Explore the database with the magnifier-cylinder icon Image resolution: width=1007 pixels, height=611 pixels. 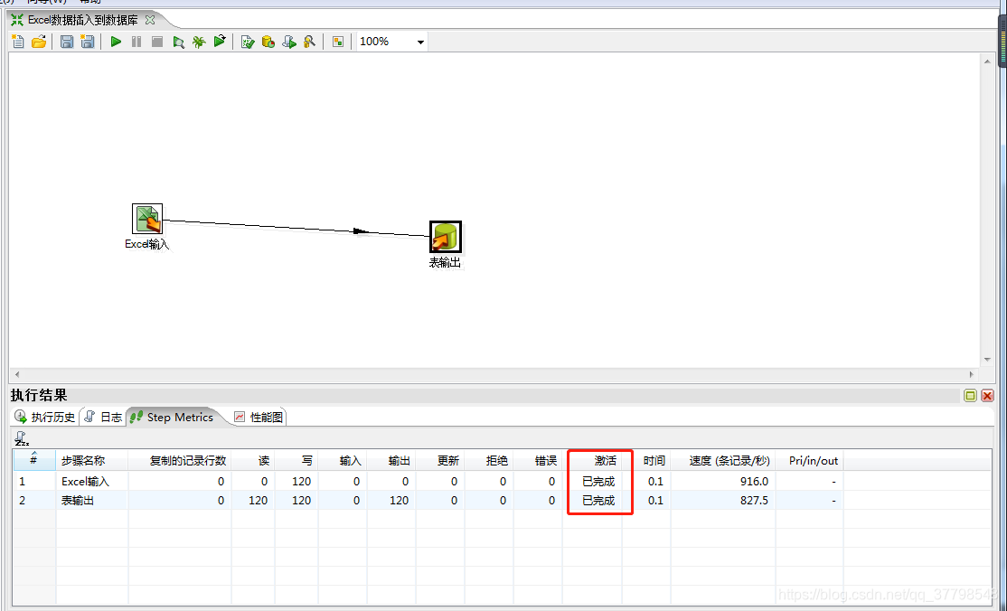(309, 42)
